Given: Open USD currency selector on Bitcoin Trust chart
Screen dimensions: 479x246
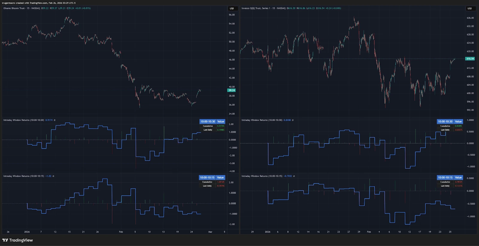Looking at the screenshot, I should coord(232,8).
